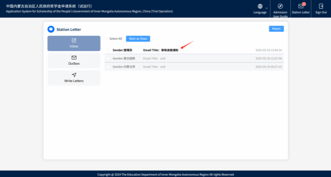
Task: Open the Admission User Guide compass icon
Action: [x=280, y=6]
